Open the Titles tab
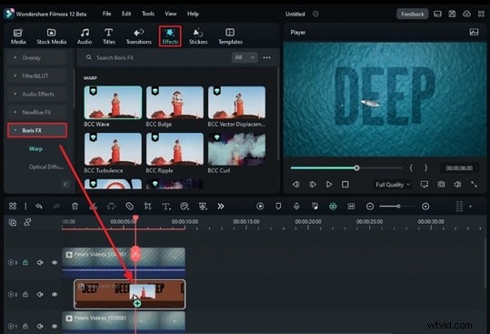 click(x=109, y=36)
